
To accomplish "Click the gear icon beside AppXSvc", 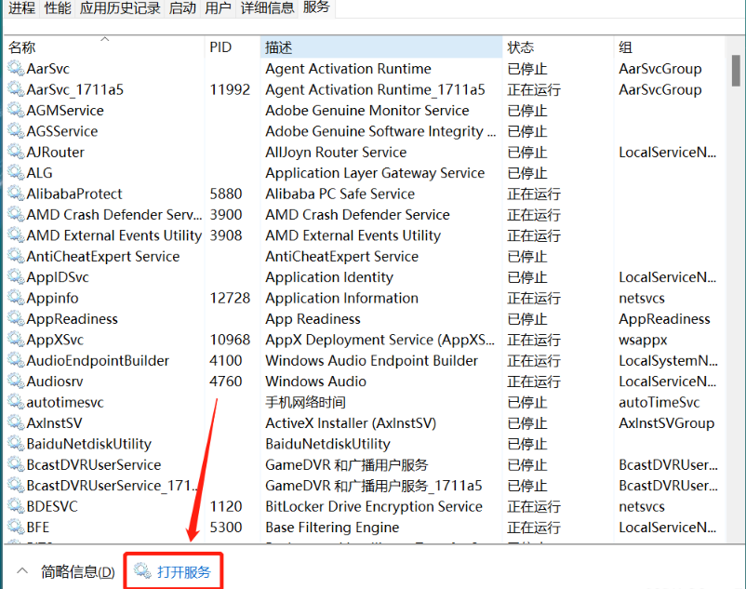I will (16, 340).
